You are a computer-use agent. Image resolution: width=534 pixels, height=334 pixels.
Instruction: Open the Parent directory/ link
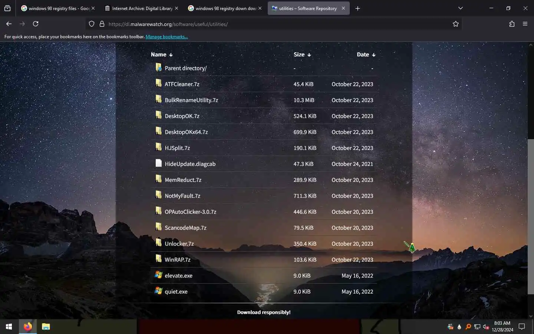186,68
